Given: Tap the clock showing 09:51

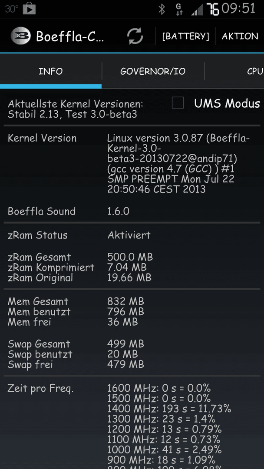Looking at the screenshot, I should pyautogui.click(x=238, y=9).
